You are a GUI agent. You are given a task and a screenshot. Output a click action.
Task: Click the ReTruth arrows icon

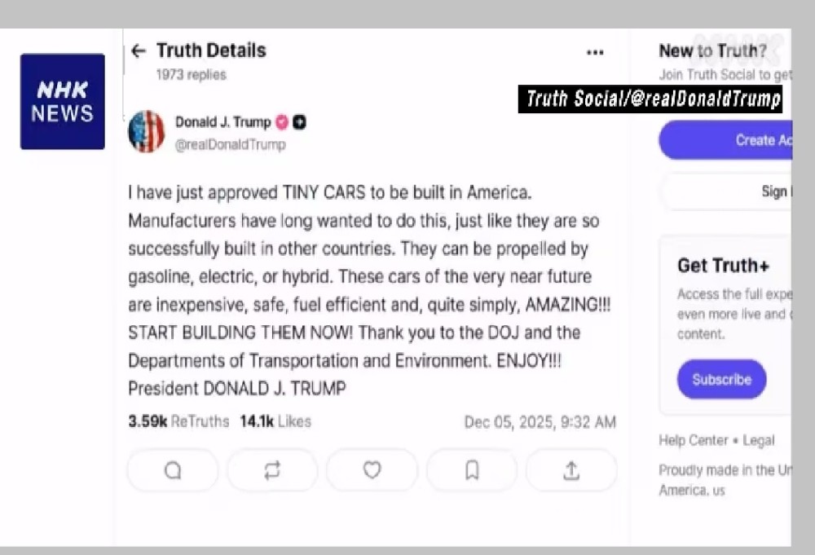[x=272, y=470]
